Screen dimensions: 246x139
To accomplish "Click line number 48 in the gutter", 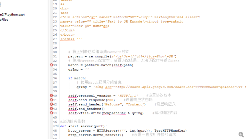I will tap(54, 131).
